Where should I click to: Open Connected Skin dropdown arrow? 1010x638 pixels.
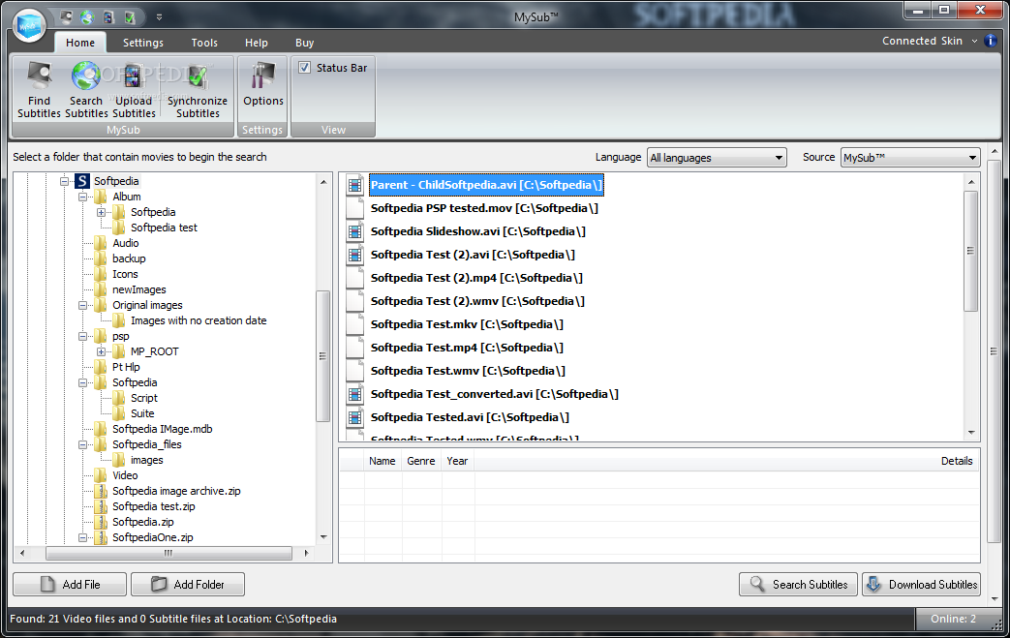pyautogui.click(x=974, y=42)
